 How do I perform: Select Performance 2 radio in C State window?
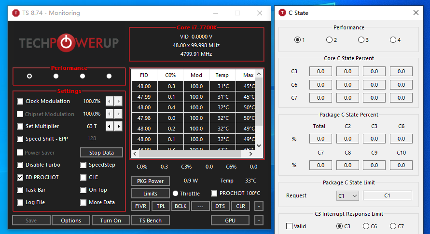click(x=329, y=39)
